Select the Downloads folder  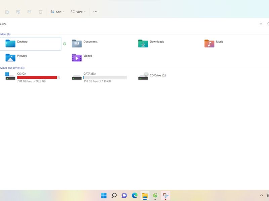click(151, 44)
